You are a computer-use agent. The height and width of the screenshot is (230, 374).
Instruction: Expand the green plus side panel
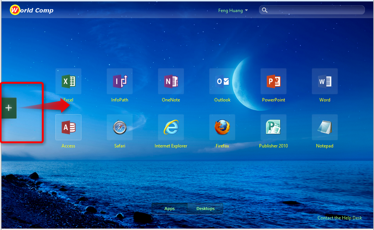coord(9,108)
